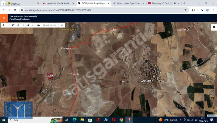Mute the Bloomberg HT tab audio
The height and width of the screenshot is (123, 217).
click(175, 3)
